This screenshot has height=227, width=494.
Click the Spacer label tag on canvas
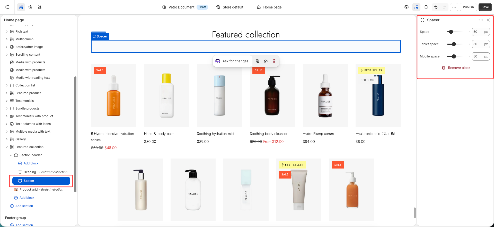point(100,36)
